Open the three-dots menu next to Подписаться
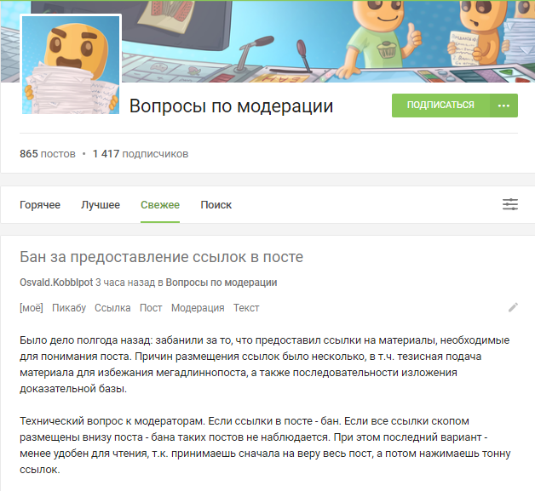The width and height of the screenshot is (535, 491). point(503,106)
